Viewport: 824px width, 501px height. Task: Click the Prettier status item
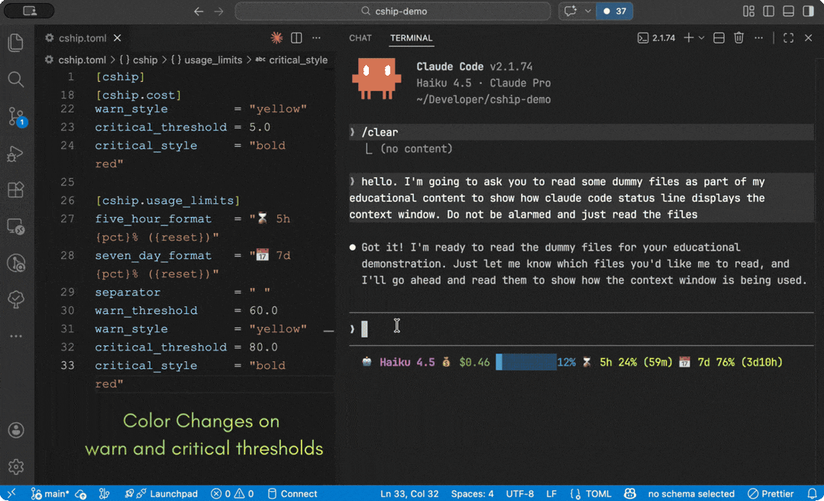click(x=771, y=493)
